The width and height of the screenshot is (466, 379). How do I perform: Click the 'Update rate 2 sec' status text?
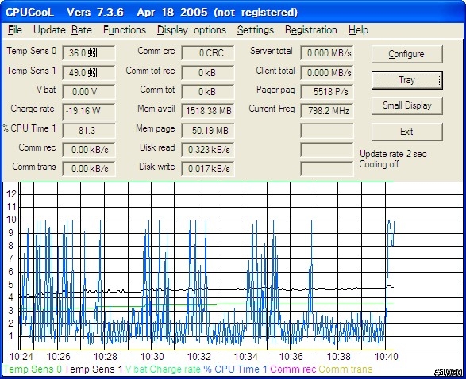[x=393, y=154]
